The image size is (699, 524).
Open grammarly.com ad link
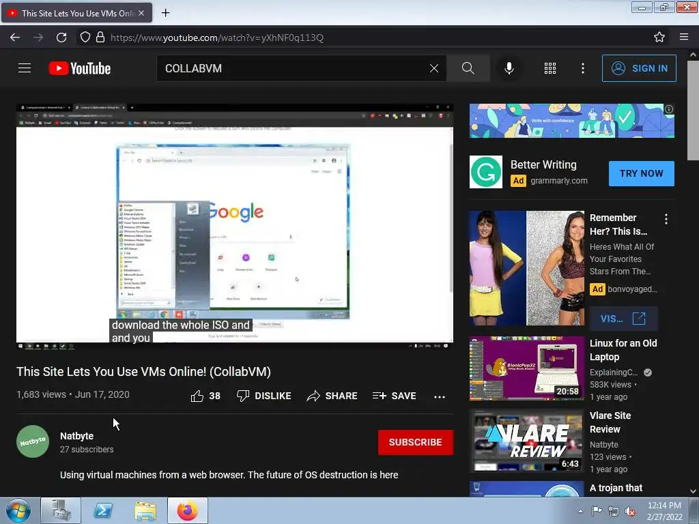tap(559, 180)
